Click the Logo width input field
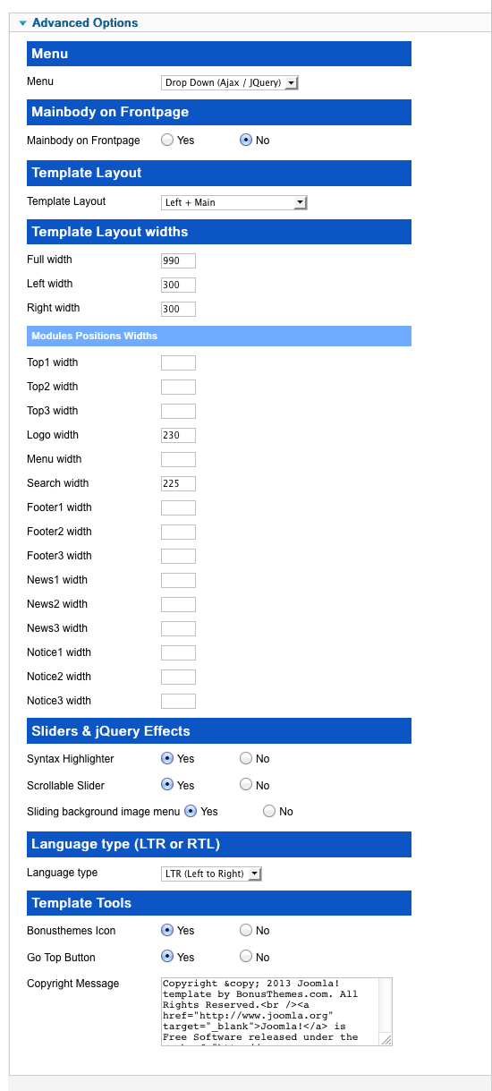Screen dimensions: 492x1091 pyautogui.click(x=178, y=435)
